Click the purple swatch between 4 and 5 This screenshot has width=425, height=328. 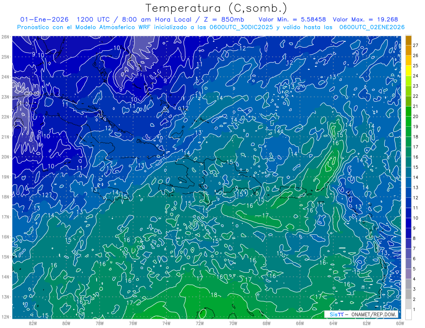pos(408,274)
